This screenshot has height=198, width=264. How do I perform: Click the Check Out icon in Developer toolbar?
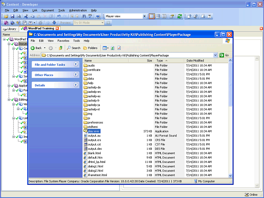203,16
